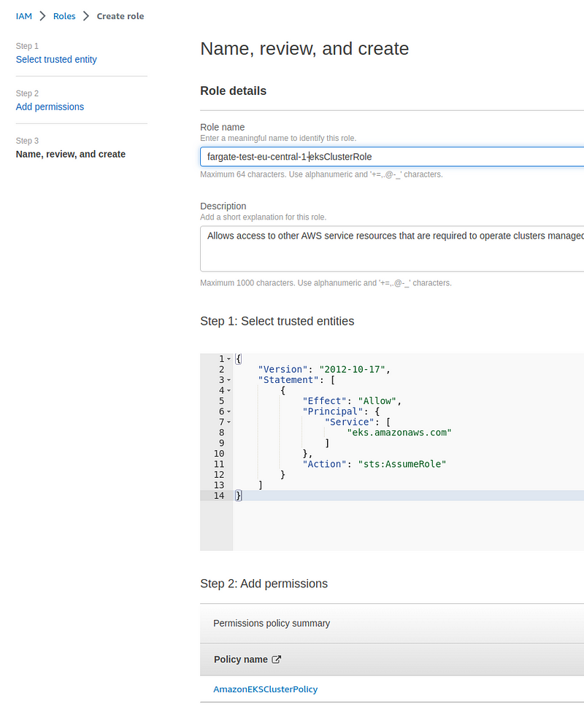Image resolution: width=584 pixels, height=720 pixels.
Task: Click the Policy name column header
Action: pyautogui.click(x=241, y=659)
